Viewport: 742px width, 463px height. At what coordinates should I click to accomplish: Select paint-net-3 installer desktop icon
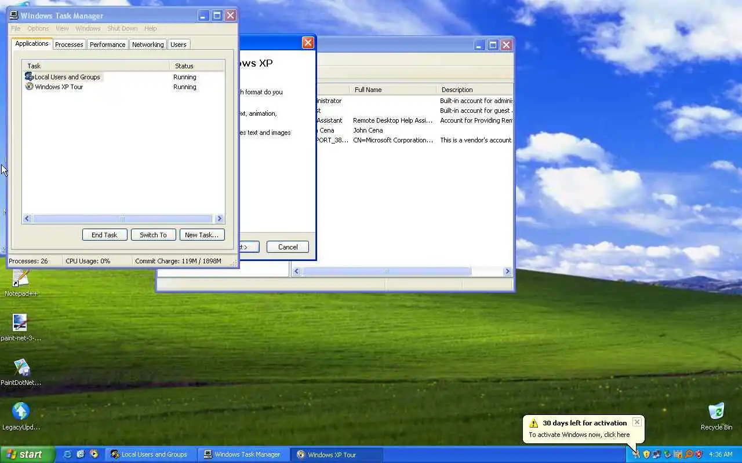click(20, 322)
